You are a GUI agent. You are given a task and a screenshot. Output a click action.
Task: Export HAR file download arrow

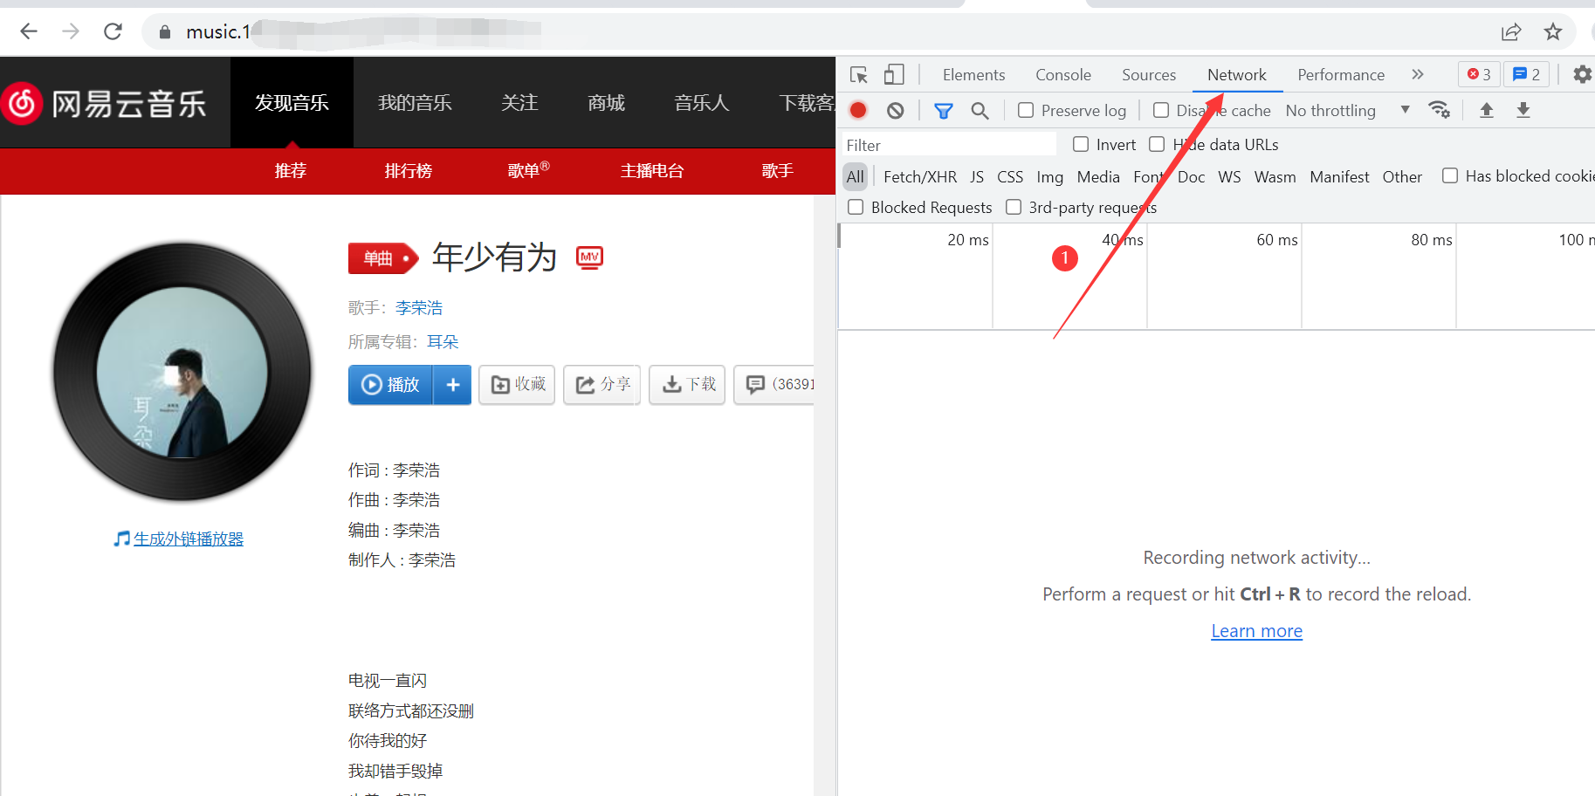(1523, 110)
